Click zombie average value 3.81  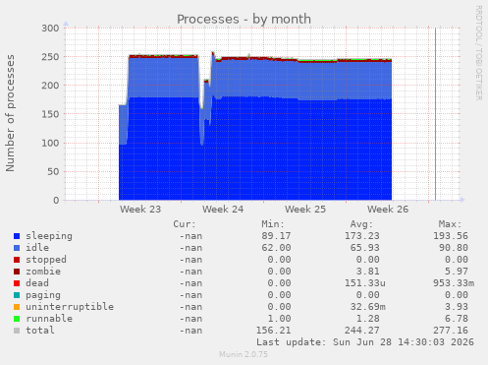tap(368, 272)
